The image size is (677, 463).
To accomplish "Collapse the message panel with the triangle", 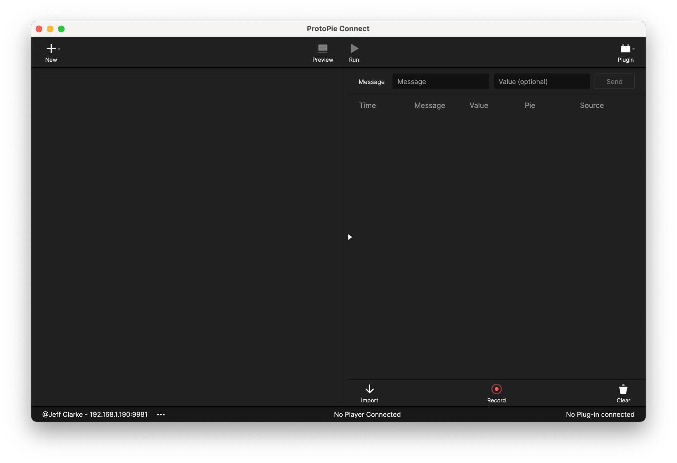I will 350,237.
